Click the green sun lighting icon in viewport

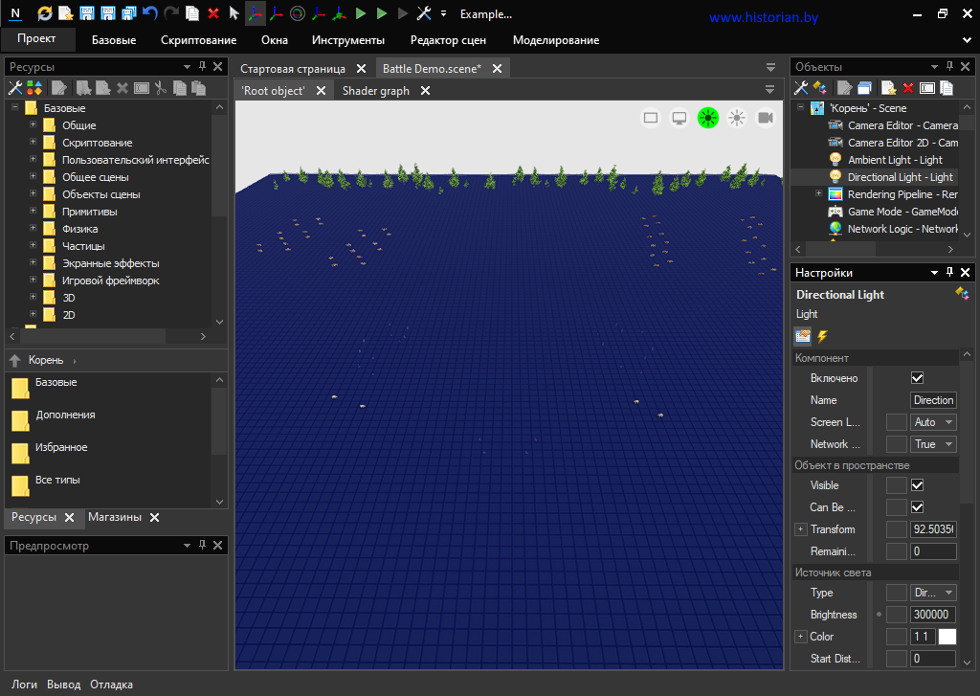pyautogui.click(x=707, y=118)
